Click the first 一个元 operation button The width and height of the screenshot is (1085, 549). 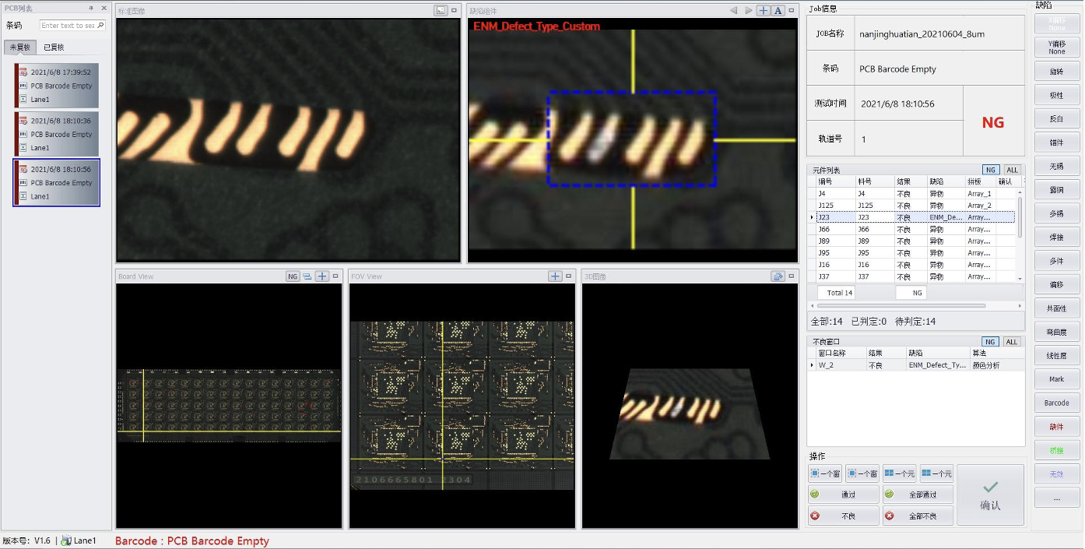pos(899,473)
